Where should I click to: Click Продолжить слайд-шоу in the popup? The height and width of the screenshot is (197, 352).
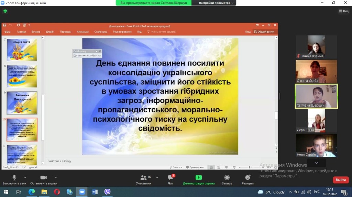pos(87,55)
